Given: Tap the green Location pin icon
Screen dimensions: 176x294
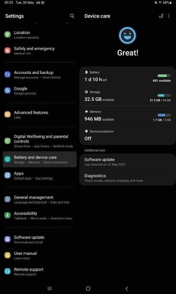Looking at the screenshot, I should (x=8, y=35).
